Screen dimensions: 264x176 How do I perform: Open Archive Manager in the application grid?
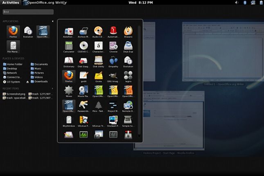83,32
